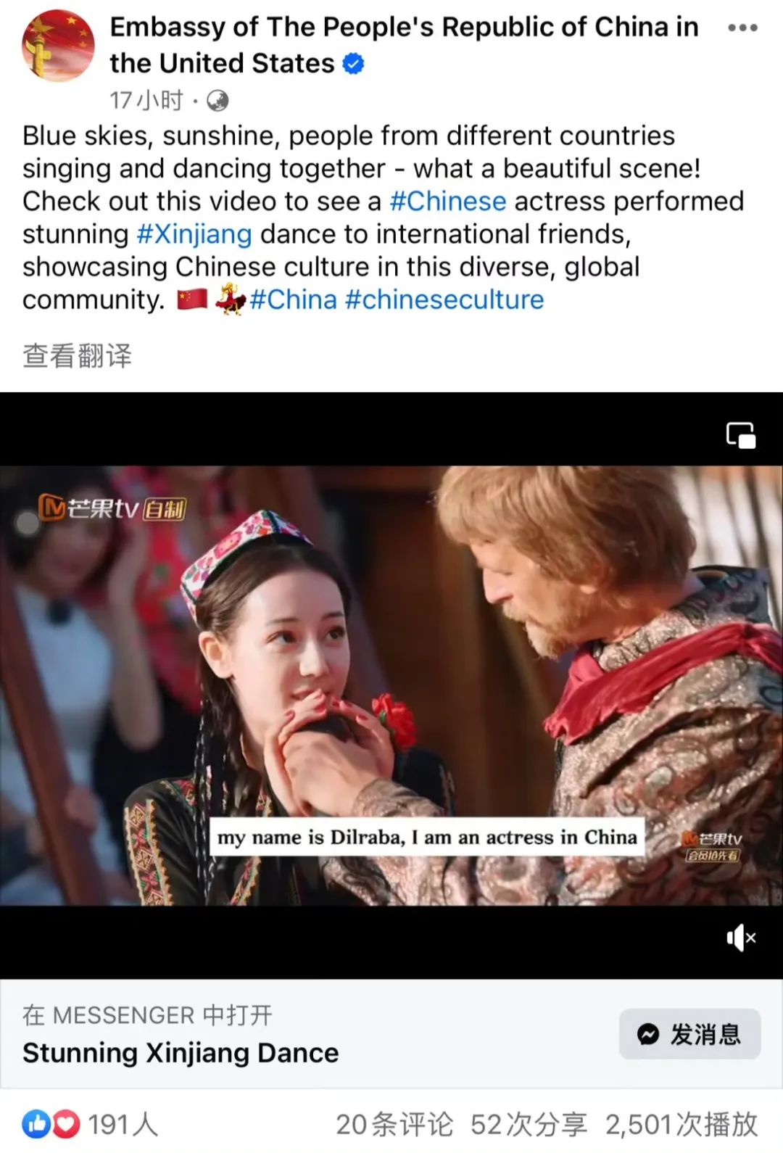Click the 17小时 post timestamp
Viewport: 783px width, 1153px height.
tap(146, 100)
